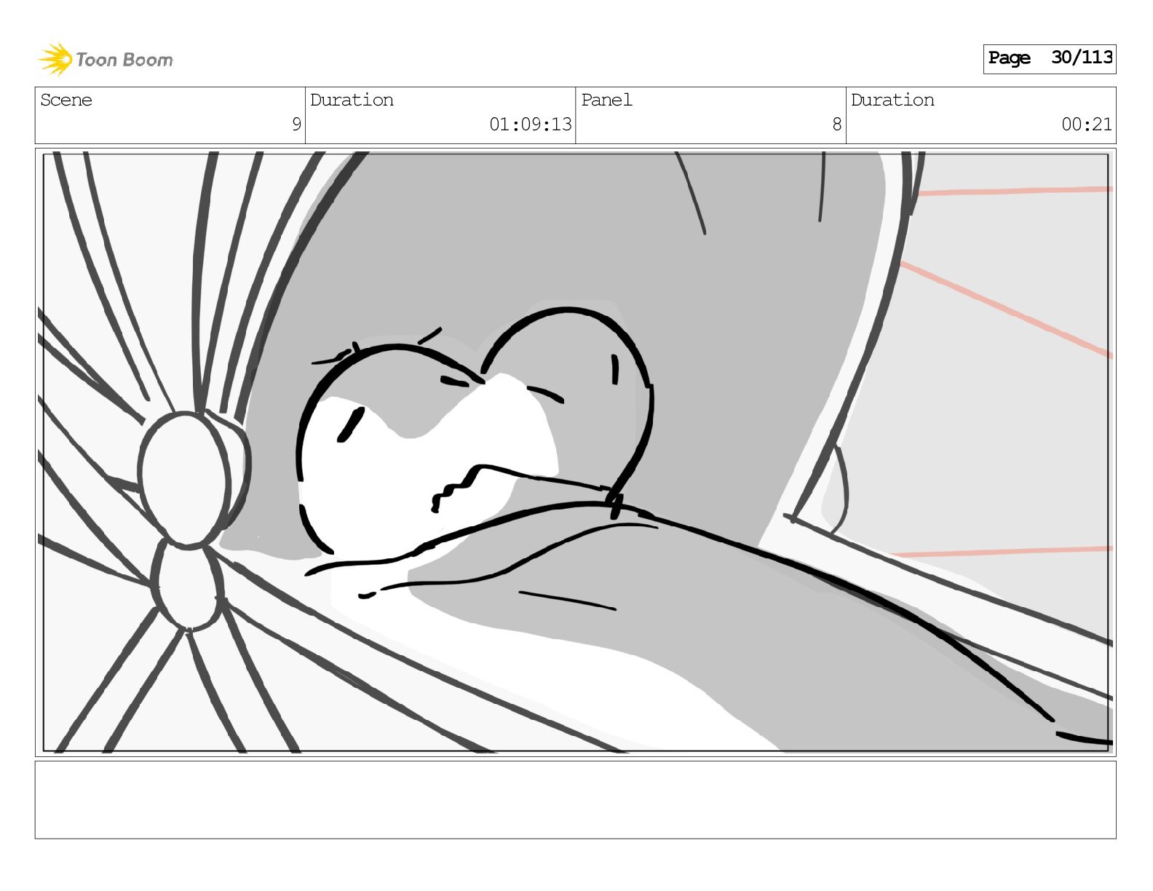Viewport: 1153px width, 891px height.
Task: Select scene number 9 value
Action: [296, 124]
